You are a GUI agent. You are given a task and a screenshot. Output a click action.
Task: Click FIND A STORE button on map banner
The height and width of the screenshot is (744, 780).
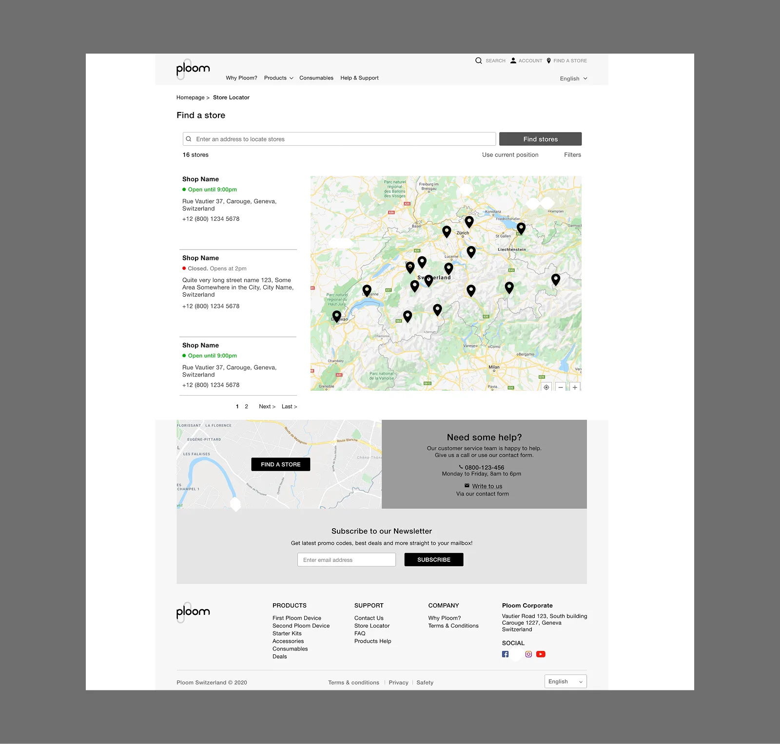coord(281,464)
